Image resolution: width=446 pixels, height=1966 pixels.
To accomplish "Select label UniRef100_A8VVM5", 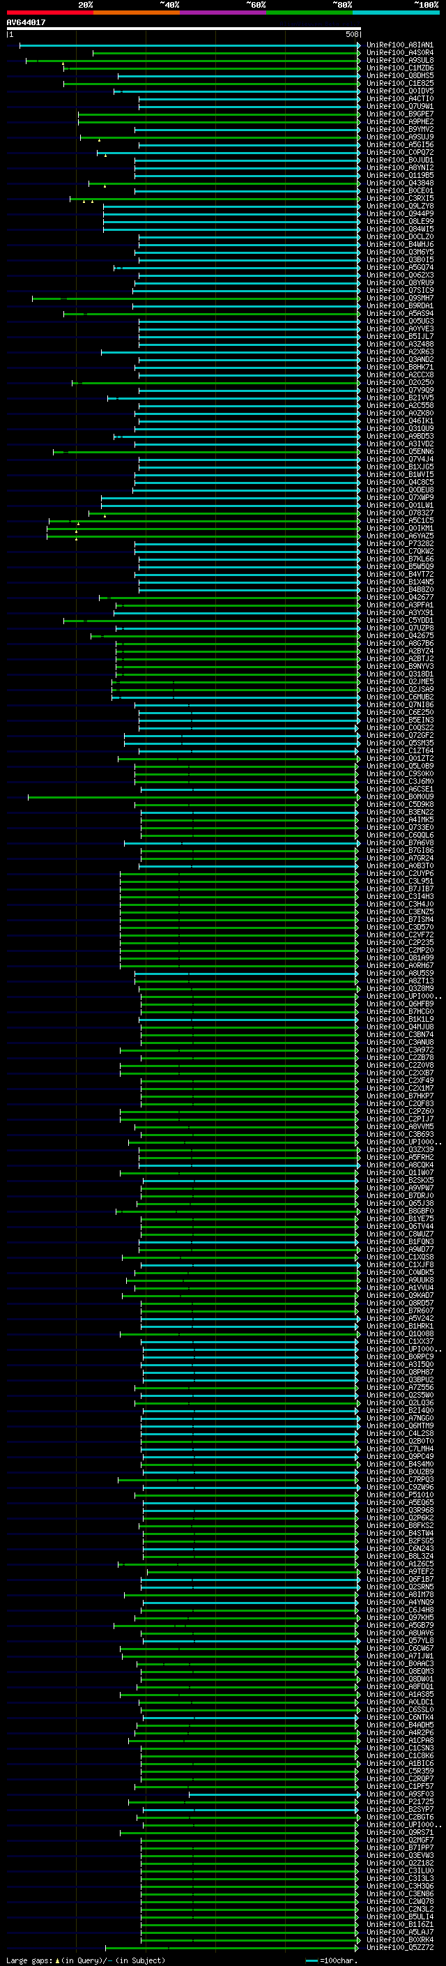I will pos(399,1126).
